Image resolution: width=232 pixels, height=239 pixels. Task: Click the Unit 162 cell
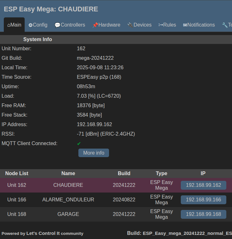pyautogui.click(x=17, y=185)
